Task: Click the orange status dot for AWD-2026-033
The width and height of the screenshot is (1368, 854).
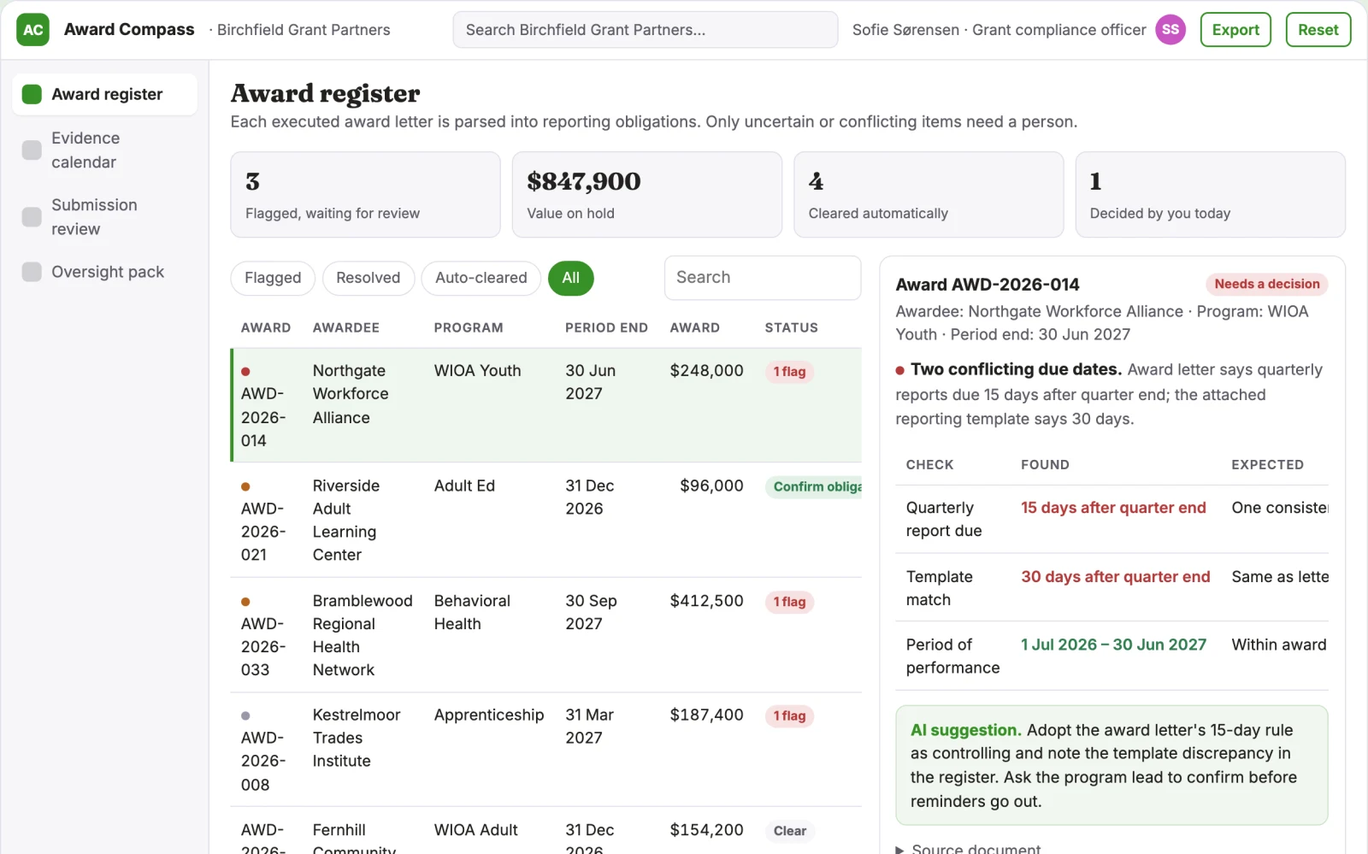Action: point(245,602)
